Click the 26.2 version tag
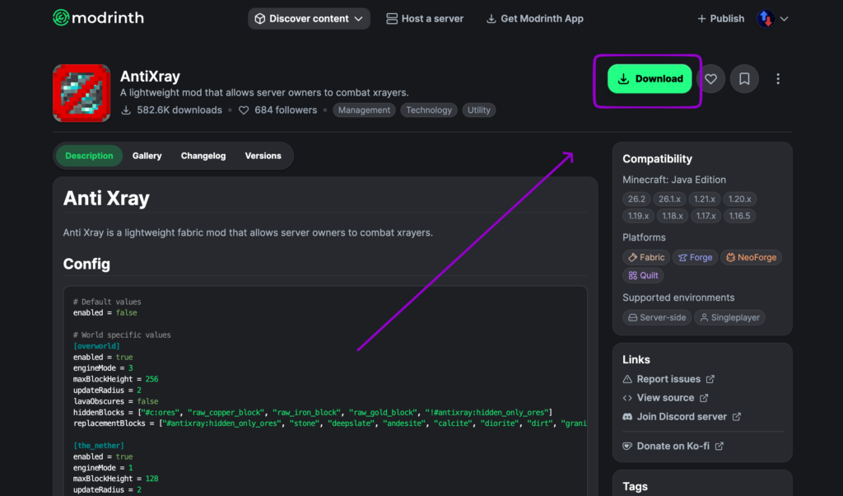Image resolution: width=843 pixels, height=496 pixels. pyautogui.click(x=636, y=199)
